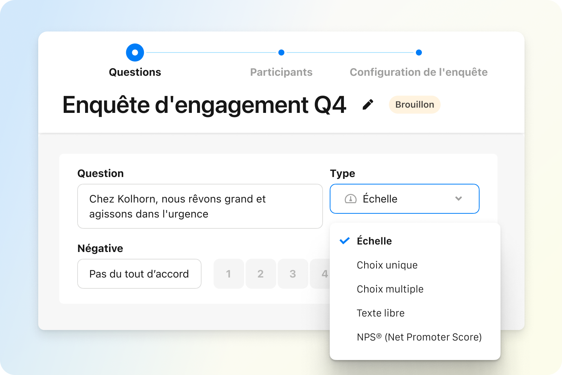Viewport: 562px width, 375px height.
Task: Click the pencil icon to rename the survey
Action: click(x=368, y=105)
